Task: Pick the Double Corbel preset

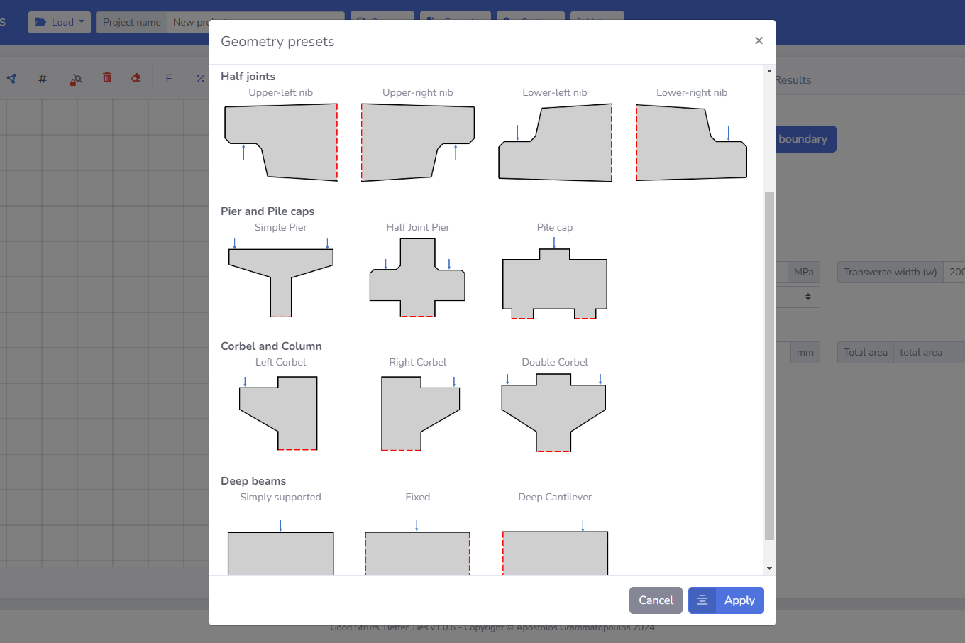Action: click(554, 412)
